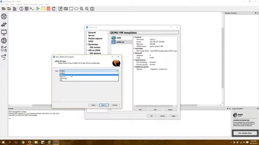This screenshot has height=145, width=259.
Task: Browse end devices monitor icon
Action: pyautogui.click(x=4, y=32)
